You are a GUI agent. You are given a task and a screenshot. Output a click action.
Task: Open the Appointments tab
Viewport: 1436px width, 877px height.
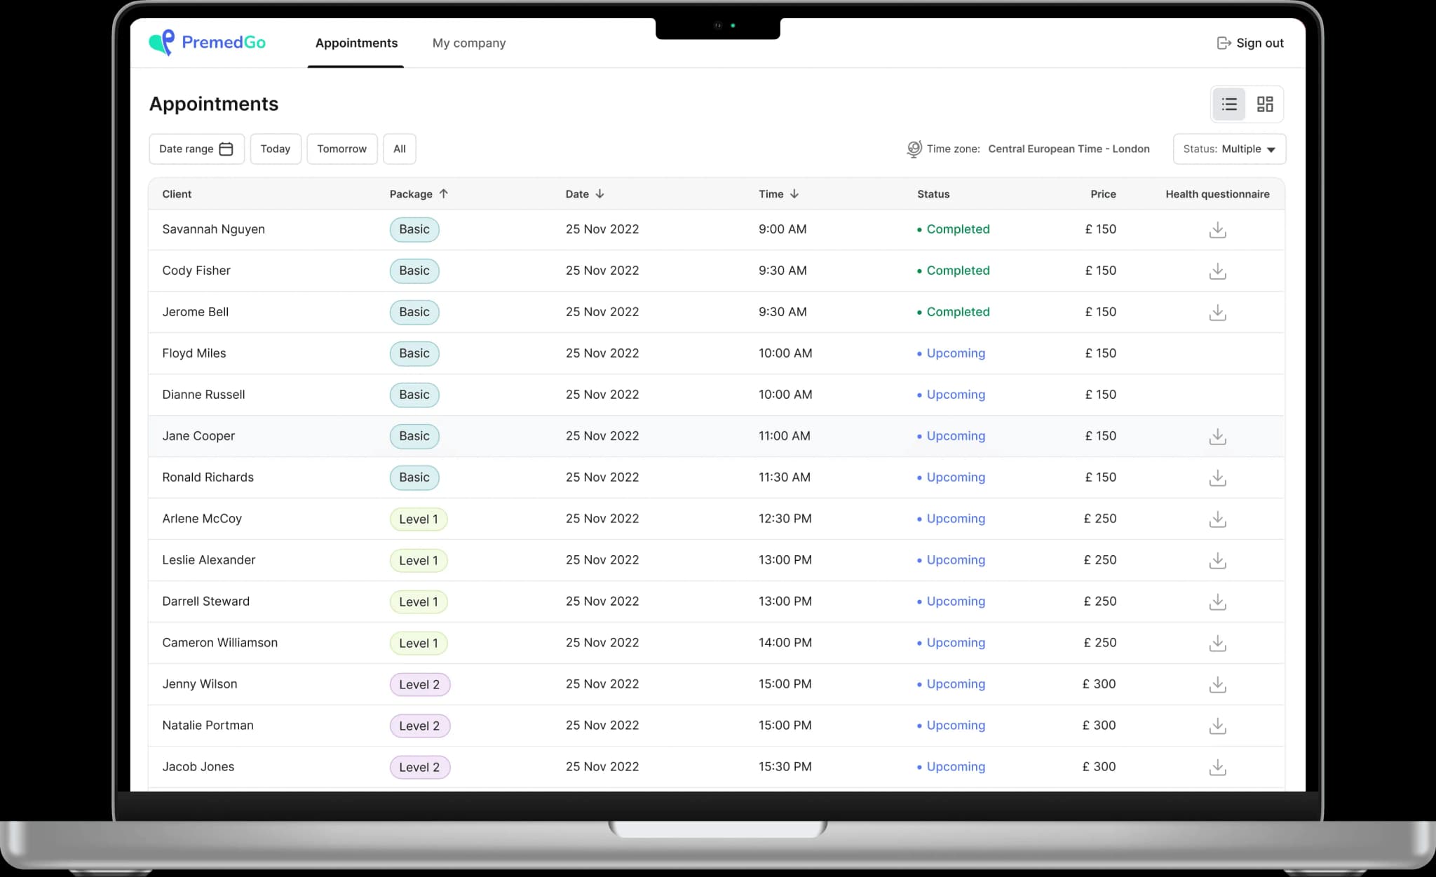coord(356,43)
